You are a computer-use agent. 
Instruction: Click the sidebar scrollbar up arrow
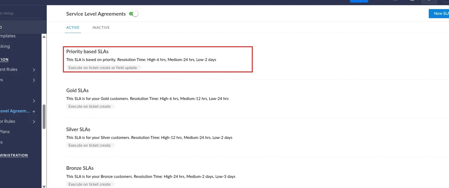(x=44, y=37)
